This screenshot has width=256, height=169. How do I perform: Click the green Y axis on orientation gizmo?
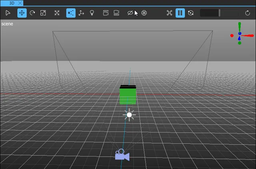tap(240, 26)
